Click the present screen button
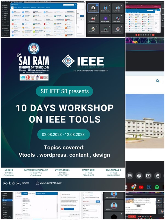 pos(148,176)
